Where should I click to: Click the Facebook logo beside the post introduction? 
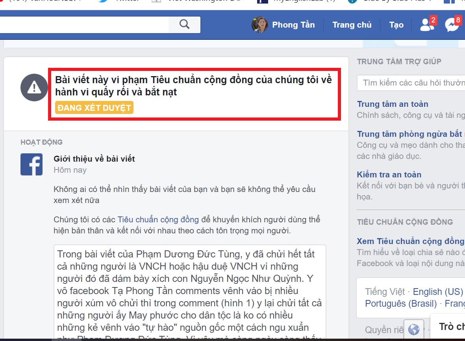tap(31, 164)
